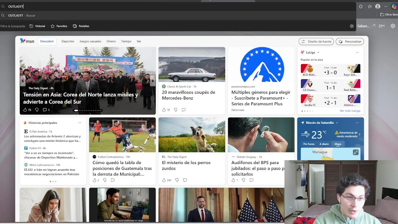Viewport: 398px width, 224px height.
Task: Open weather card more options menu
Action: pyautogui.click(x=357, y=123)
